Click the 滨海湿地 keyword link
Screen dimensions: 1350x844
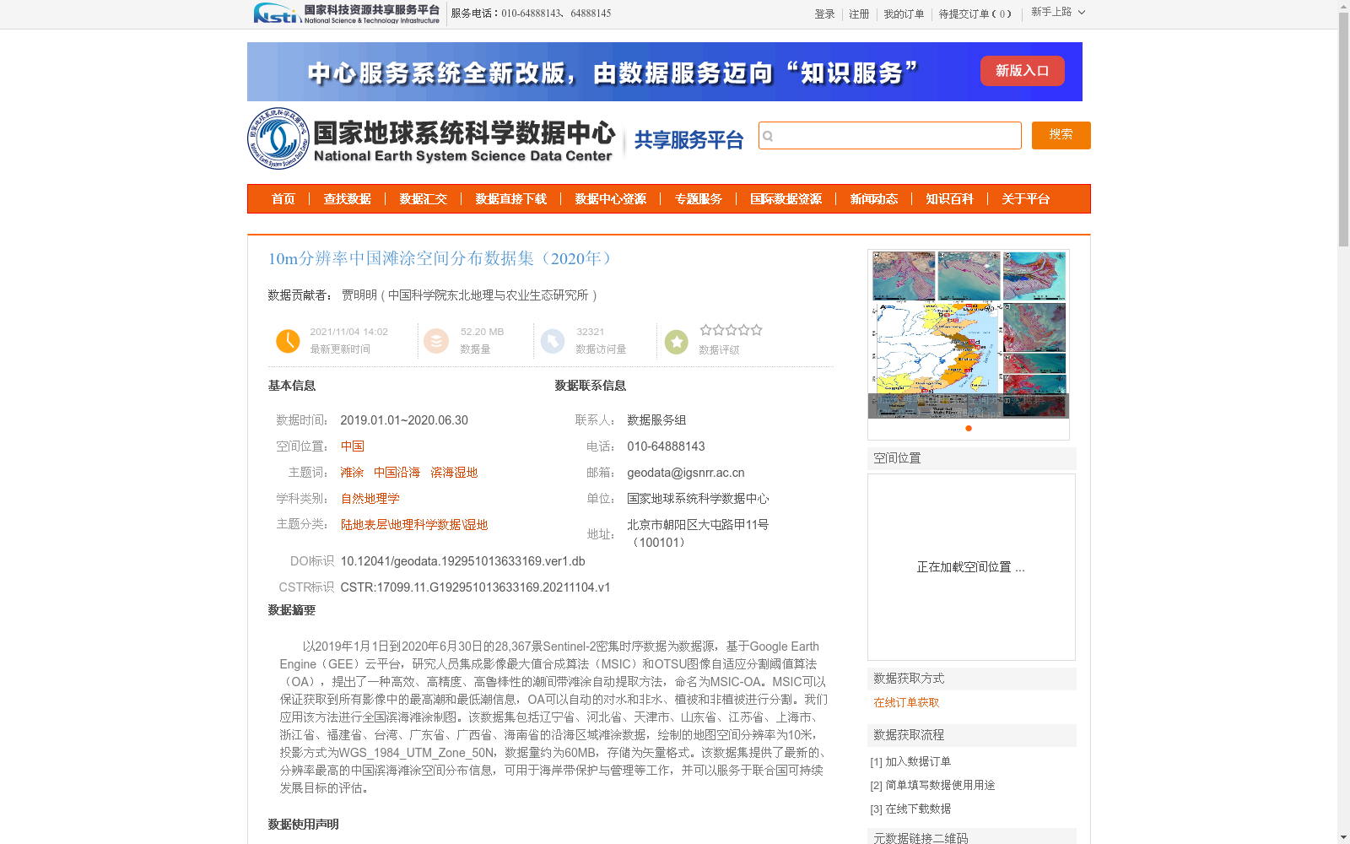(454, 473)
